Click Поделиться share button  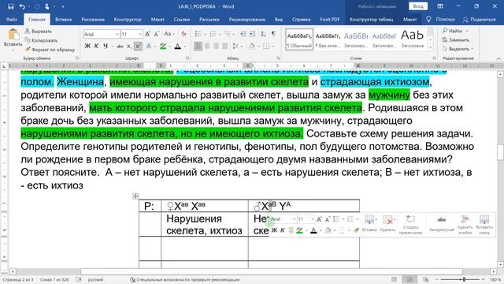click(479, 19)
